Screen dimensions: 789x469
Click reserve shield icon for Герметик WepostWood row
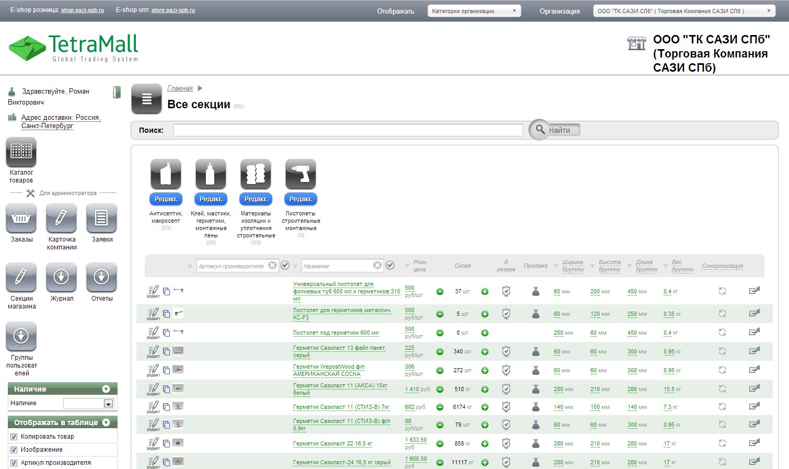(506, 370)
